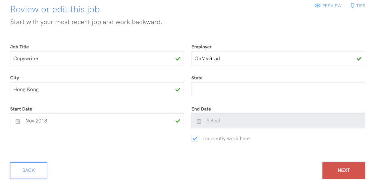Click the eye Preview icon

click(x=318, y=6)
